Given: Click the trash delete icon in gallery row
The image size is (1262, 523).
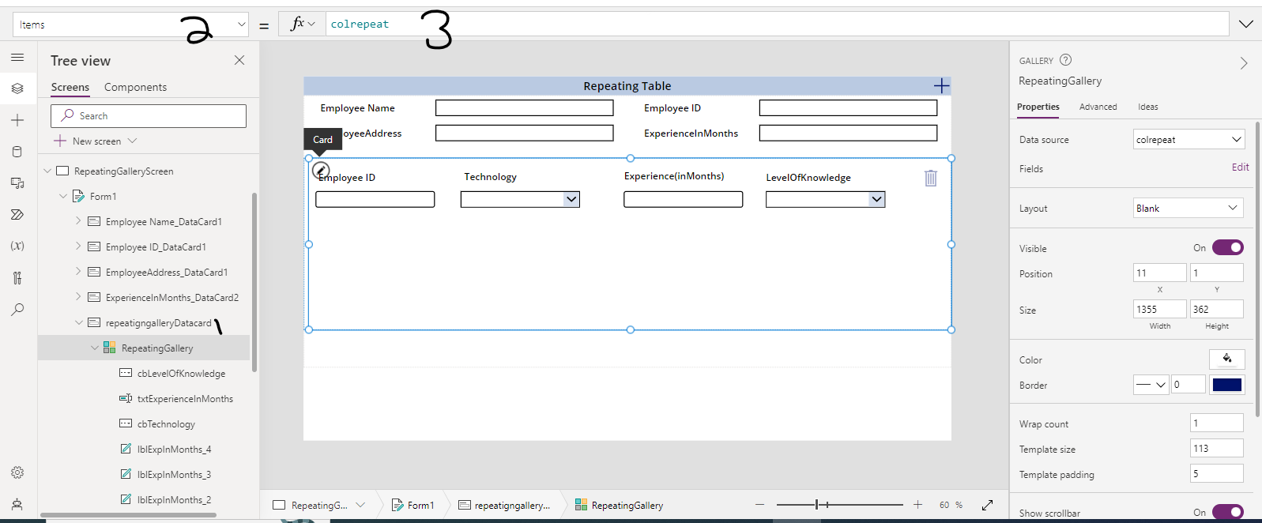Looking at the screenshot, I should pos(930,179).
